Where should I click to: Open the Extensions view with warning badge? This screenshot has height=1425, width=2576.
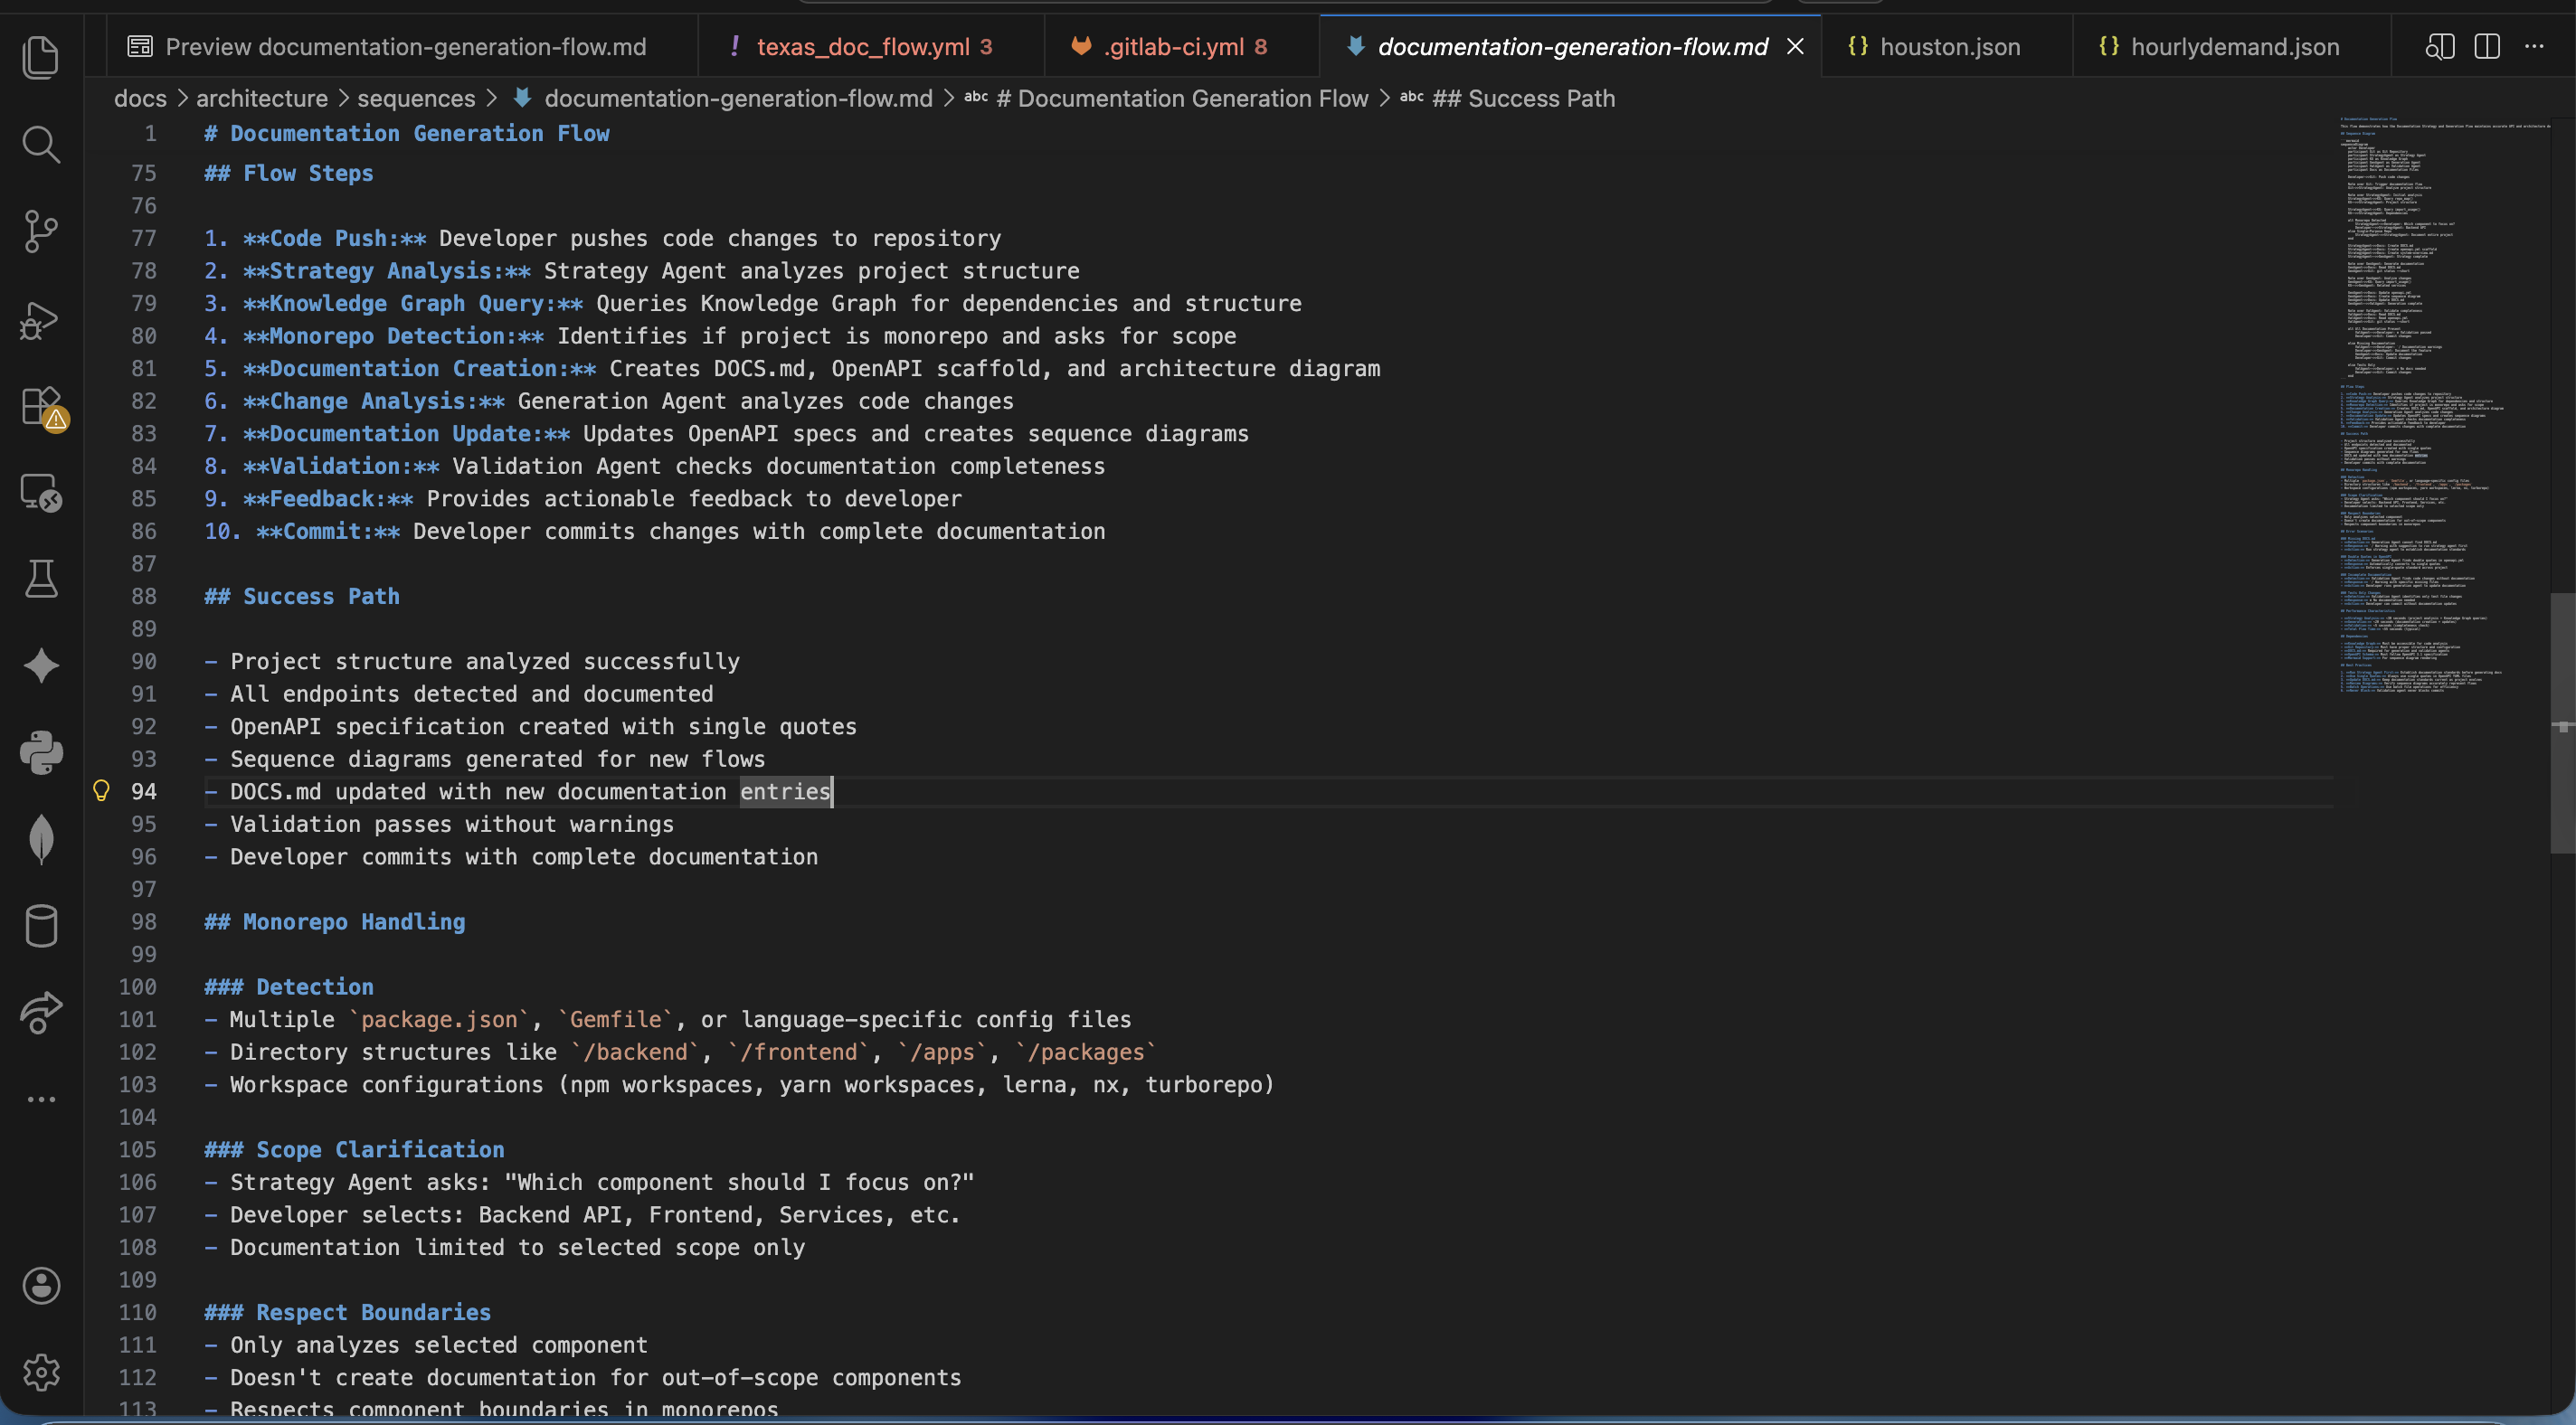[x=41, y=407]
